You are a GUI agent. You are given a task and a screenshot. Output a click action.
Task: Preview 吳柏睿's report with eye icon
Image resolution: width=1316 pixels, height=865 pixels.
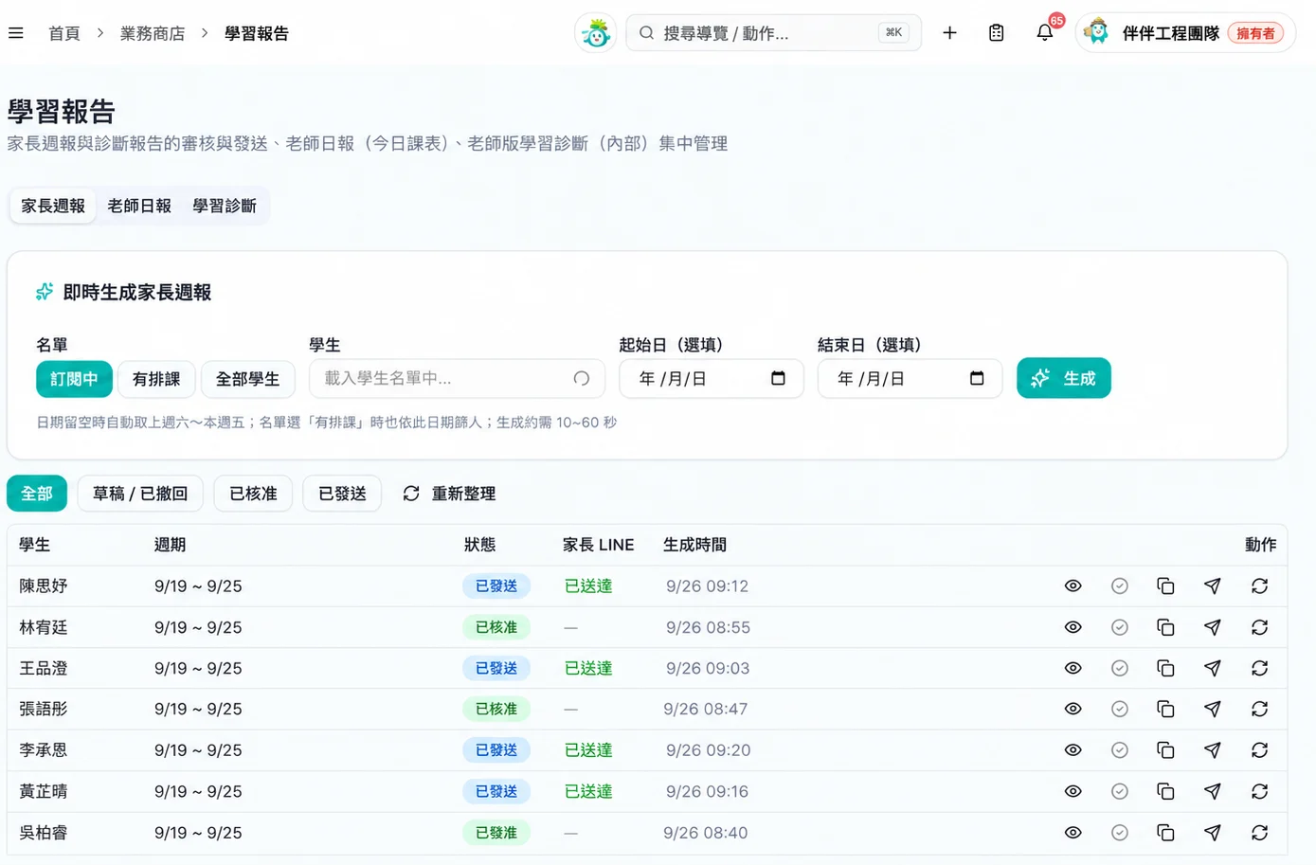point(1073,833)
